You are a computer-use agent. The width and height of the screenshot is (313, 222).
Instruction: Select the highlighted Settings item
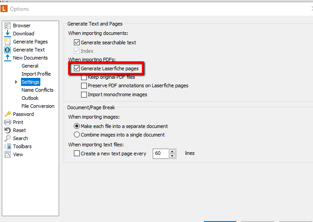click(30, 82)
